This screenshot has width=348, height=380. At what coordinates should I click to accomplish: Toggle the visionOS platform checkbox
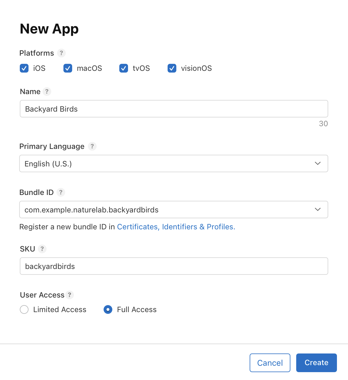[x=172, y=68]
